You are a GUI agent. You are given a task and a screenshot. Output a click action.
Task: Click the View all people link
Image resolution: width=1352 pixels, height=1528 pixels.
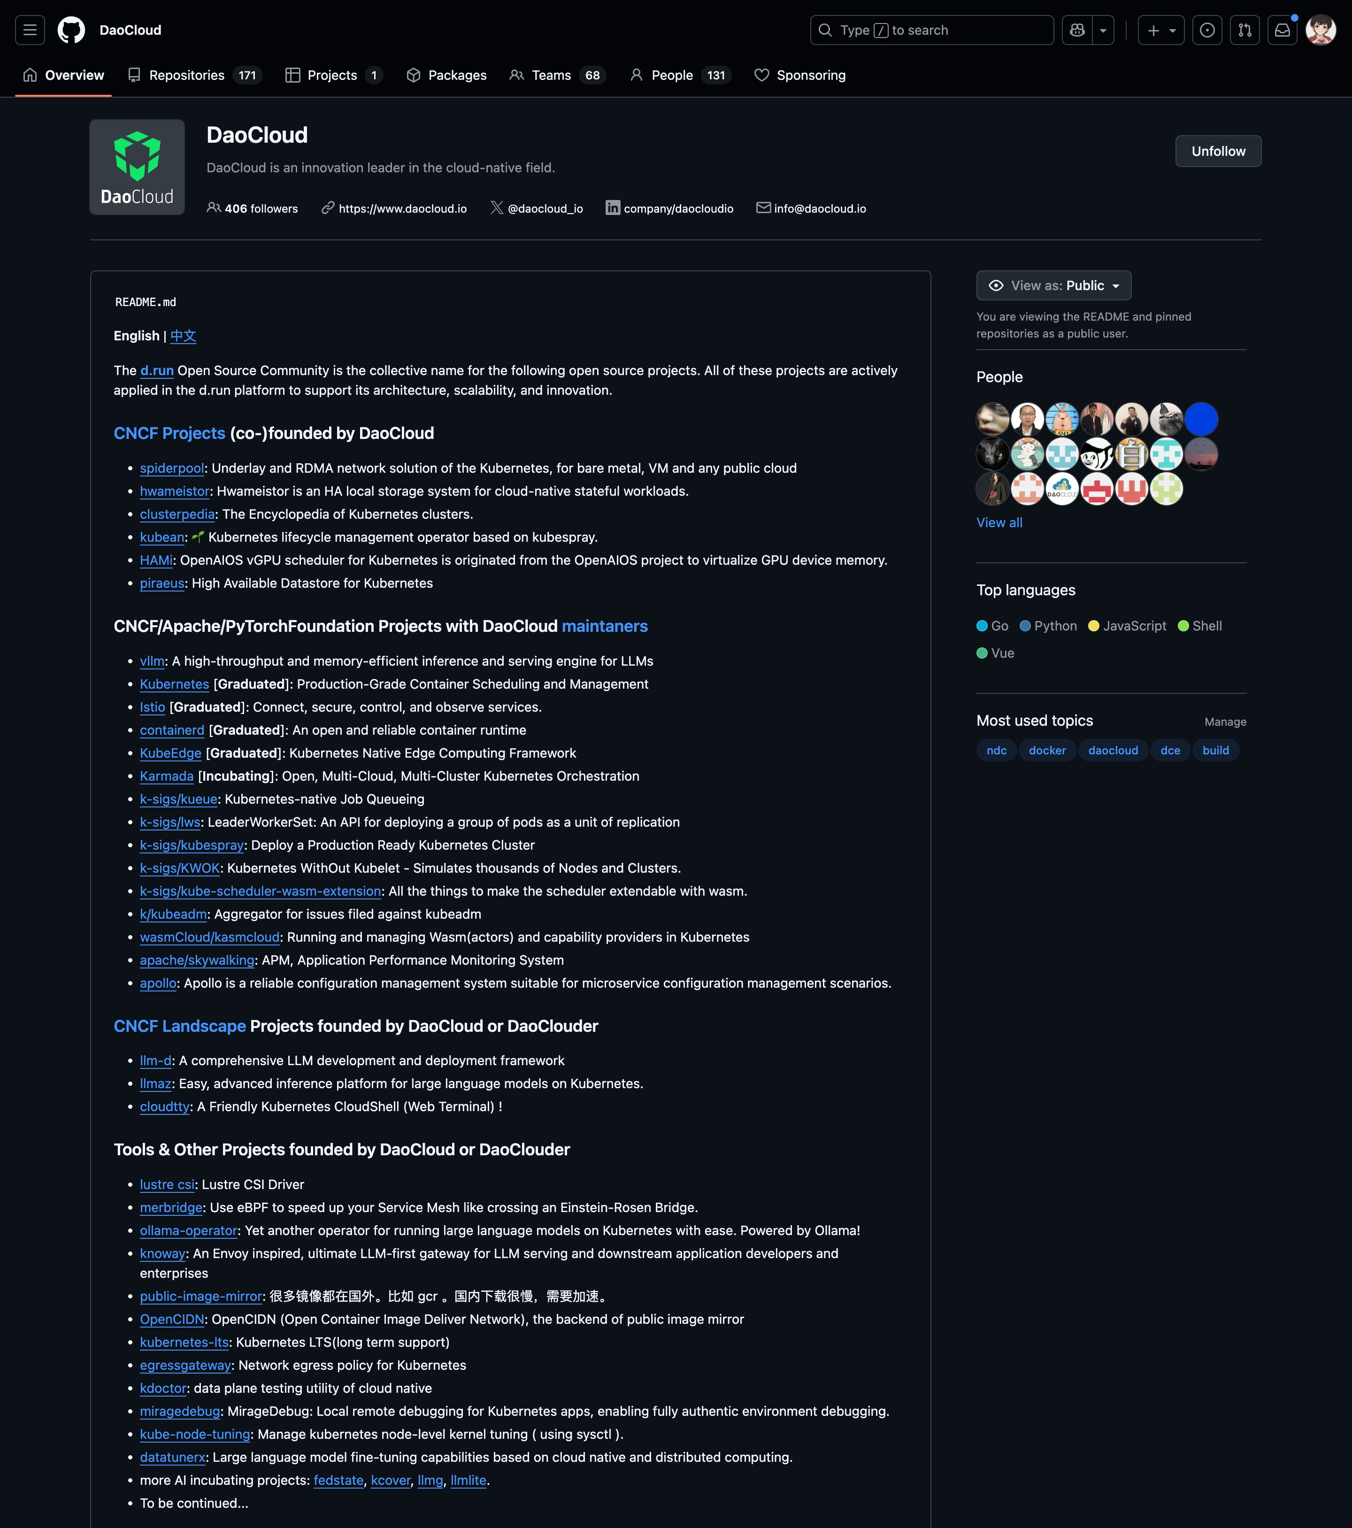999,522
